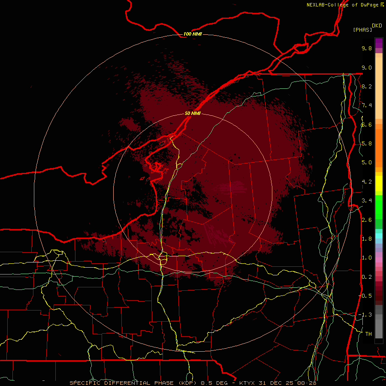Select the 1.0 value on the color scale
The height and width of the screenshot is (386, 386).
[x=367, y=258]
